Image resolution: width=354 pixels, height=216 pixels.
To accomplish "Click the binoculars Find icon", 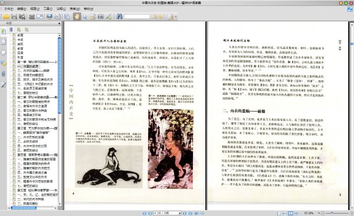I will [119, 17].
